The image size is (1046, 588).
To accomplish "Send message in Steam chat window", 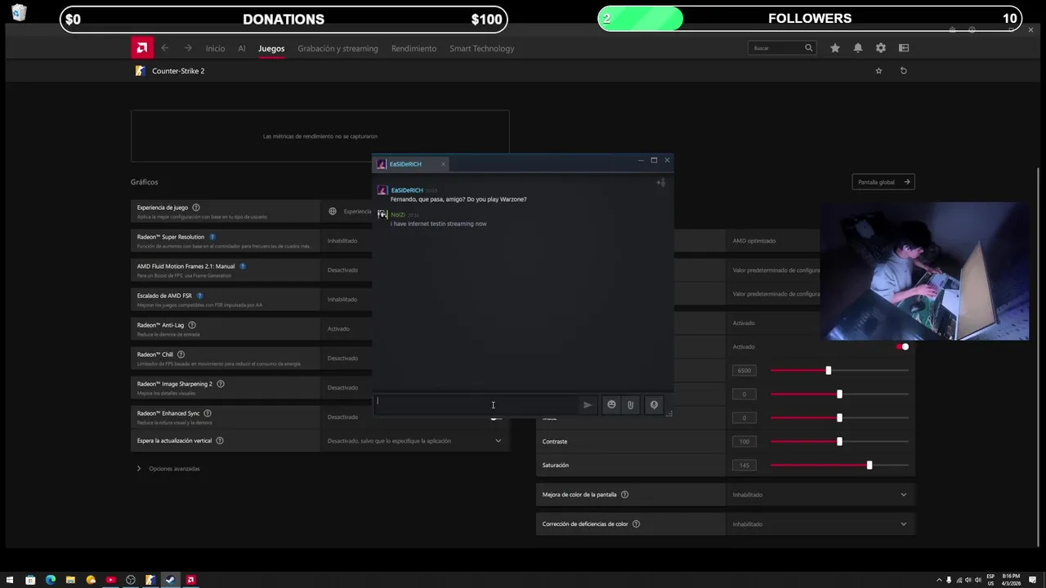I will [x=588, y=405].
